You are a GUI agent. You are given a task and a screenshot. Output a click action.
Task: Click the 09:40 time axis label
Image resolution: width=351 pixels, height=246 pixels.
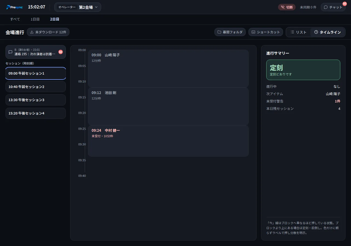(82, 176)
